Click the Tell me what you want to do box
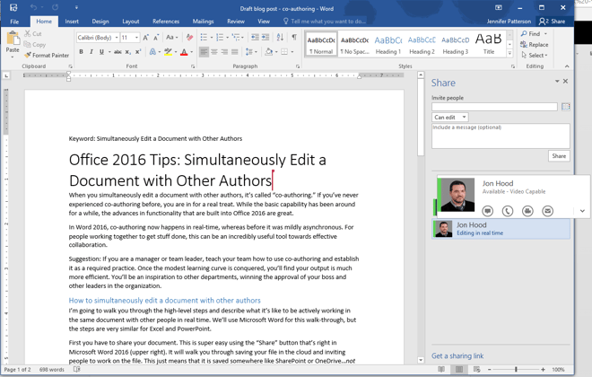592x377 pixels. click(x=325, y=22)
